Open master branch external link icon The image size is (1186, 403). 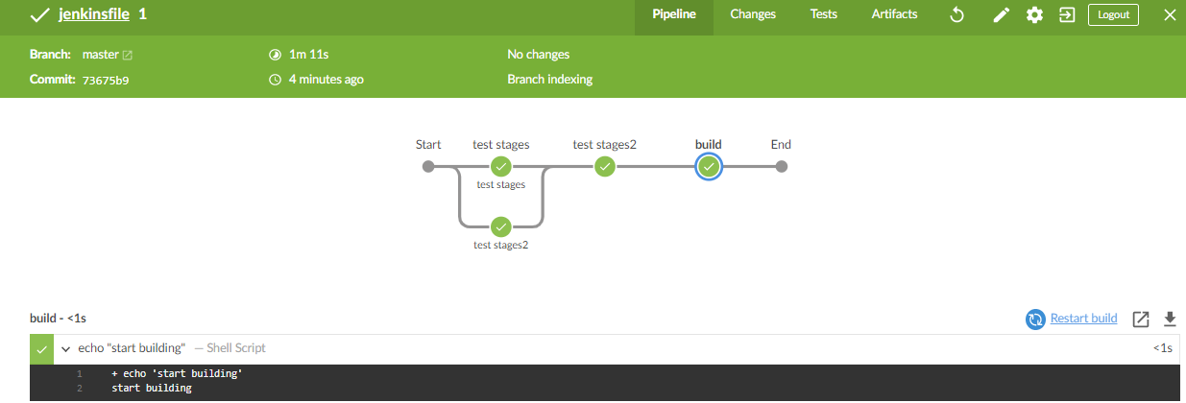(x=128, y=56)
